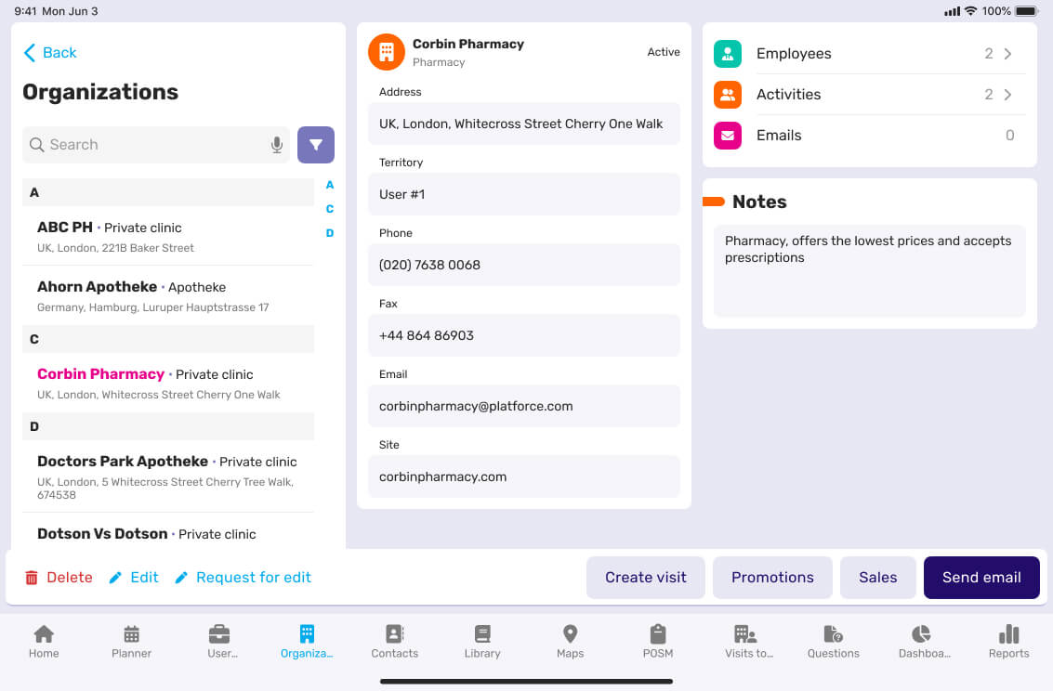
Task: Tap the microphone icon in search
Action: [277, 145]
